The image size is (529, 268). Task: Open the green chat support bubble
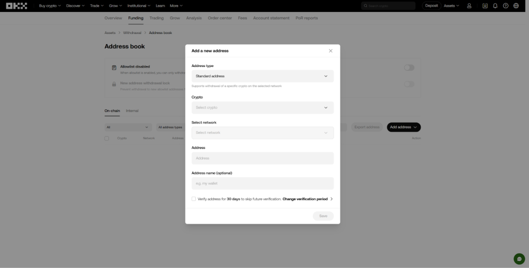519,259
